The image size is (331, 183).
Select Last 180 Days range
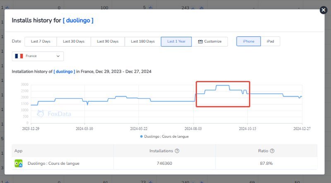tap(143, 42)
